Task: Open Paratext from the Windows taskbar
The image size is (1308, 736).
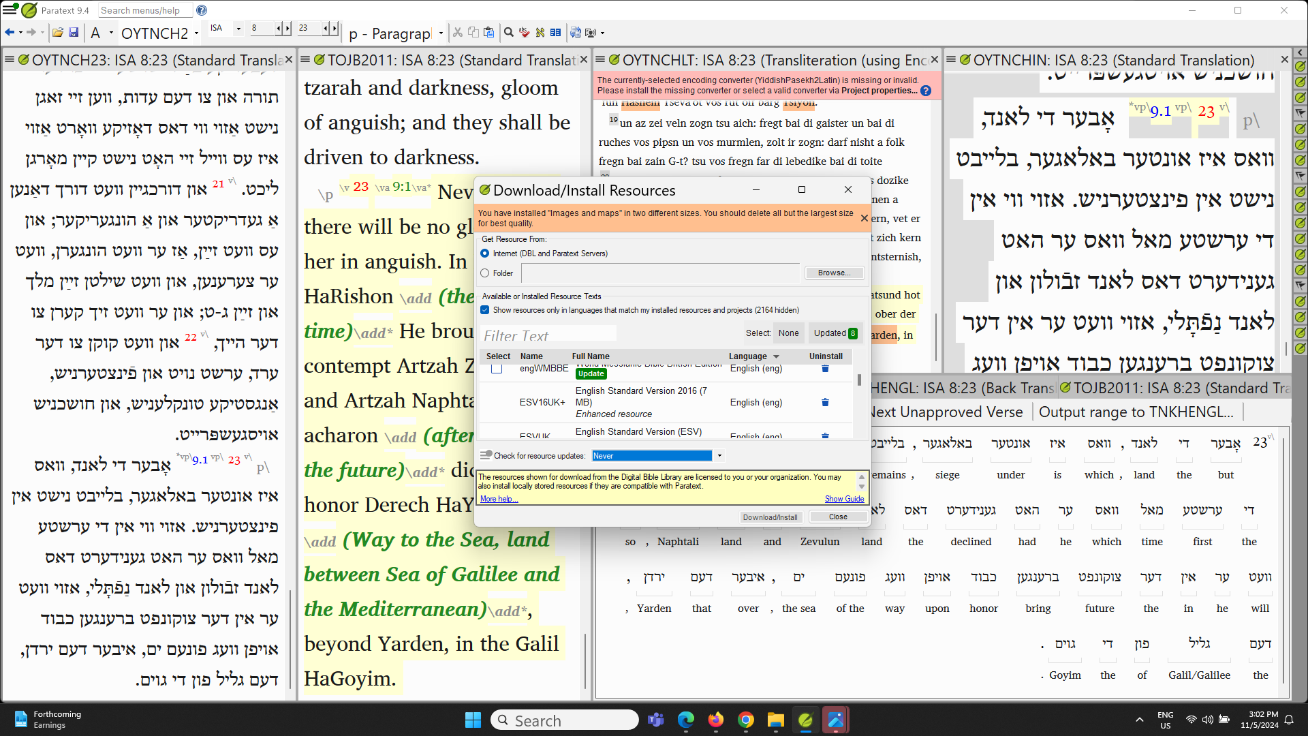Action: [805, 720]
